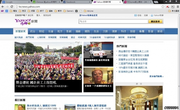Click the 網頁搜尋 search button

(155, 21)
